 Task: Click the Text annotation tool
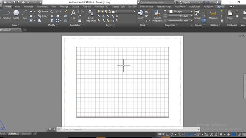point(73,15)
